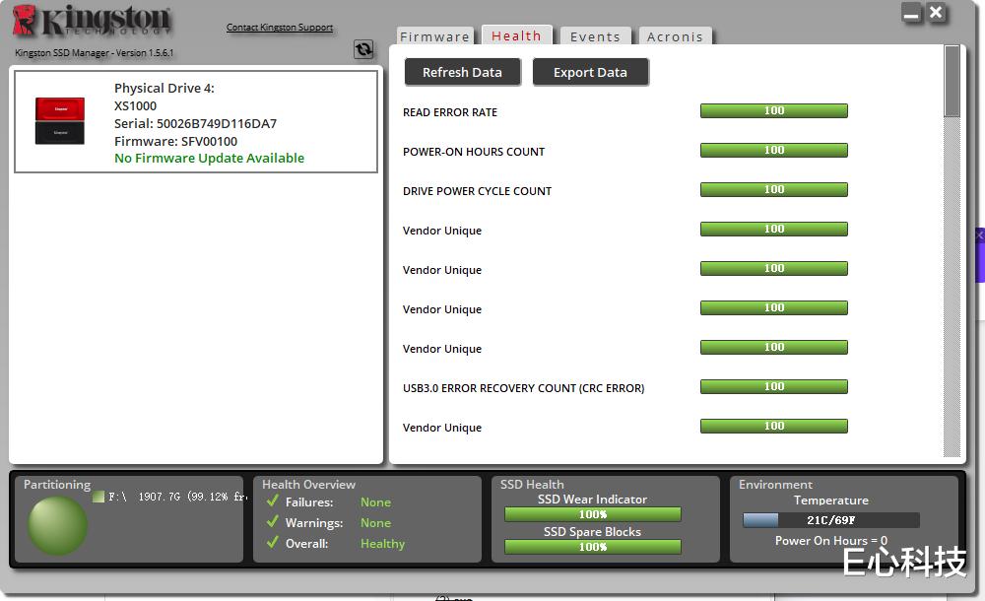Screen dimensions: 985x601
Task: Click the USB3.0 ERROR RECOVERY COUNT label
Action: [523, 388]
